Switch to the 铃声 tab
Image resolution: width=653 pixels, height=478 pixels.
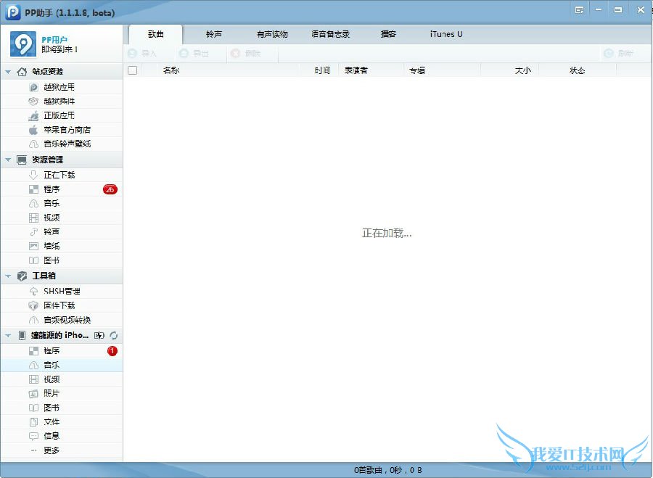click(x=214, y=34)
